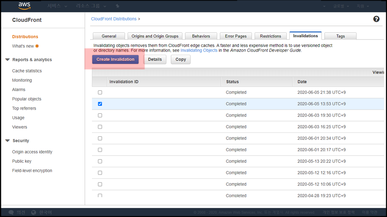The image size is (387, 217).
Task: Tick the first invalidation row checkbox
Action: [100, 92]
